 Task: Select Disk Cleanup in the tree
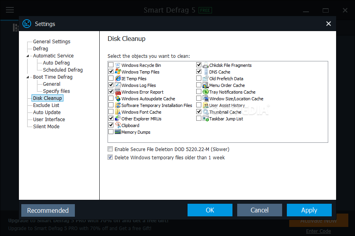(x=47, y=98)
